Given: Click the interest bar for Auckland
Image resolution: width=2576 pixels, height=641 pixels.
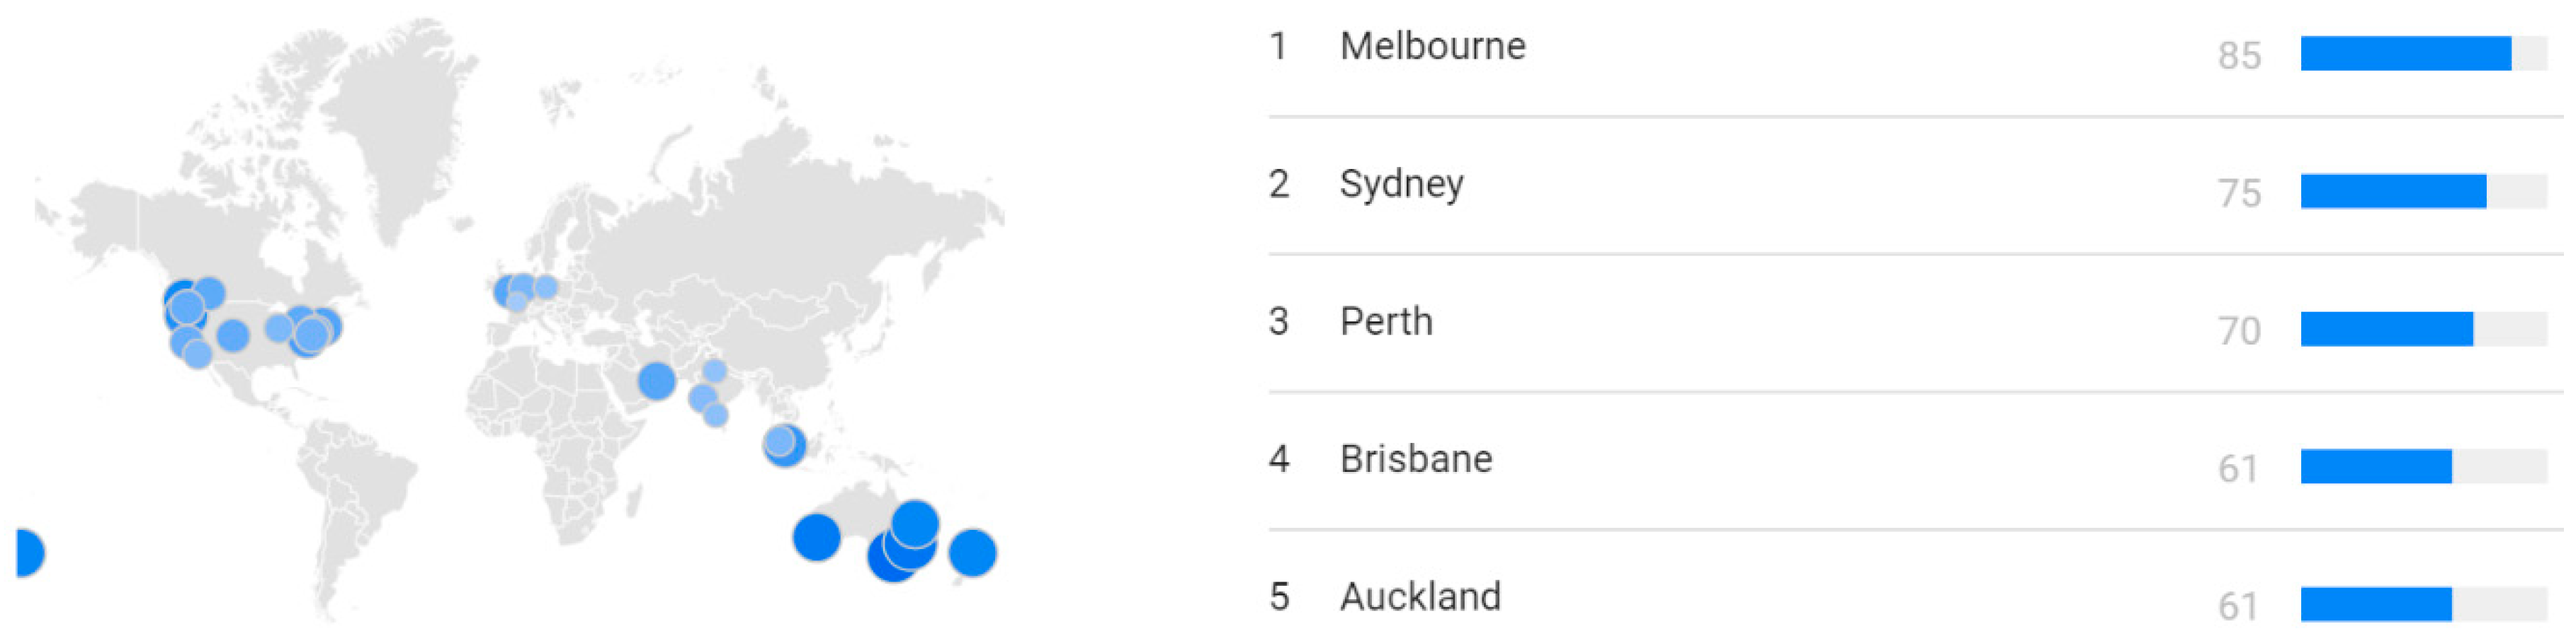Looking at the screenshot, I should 2376,604.
